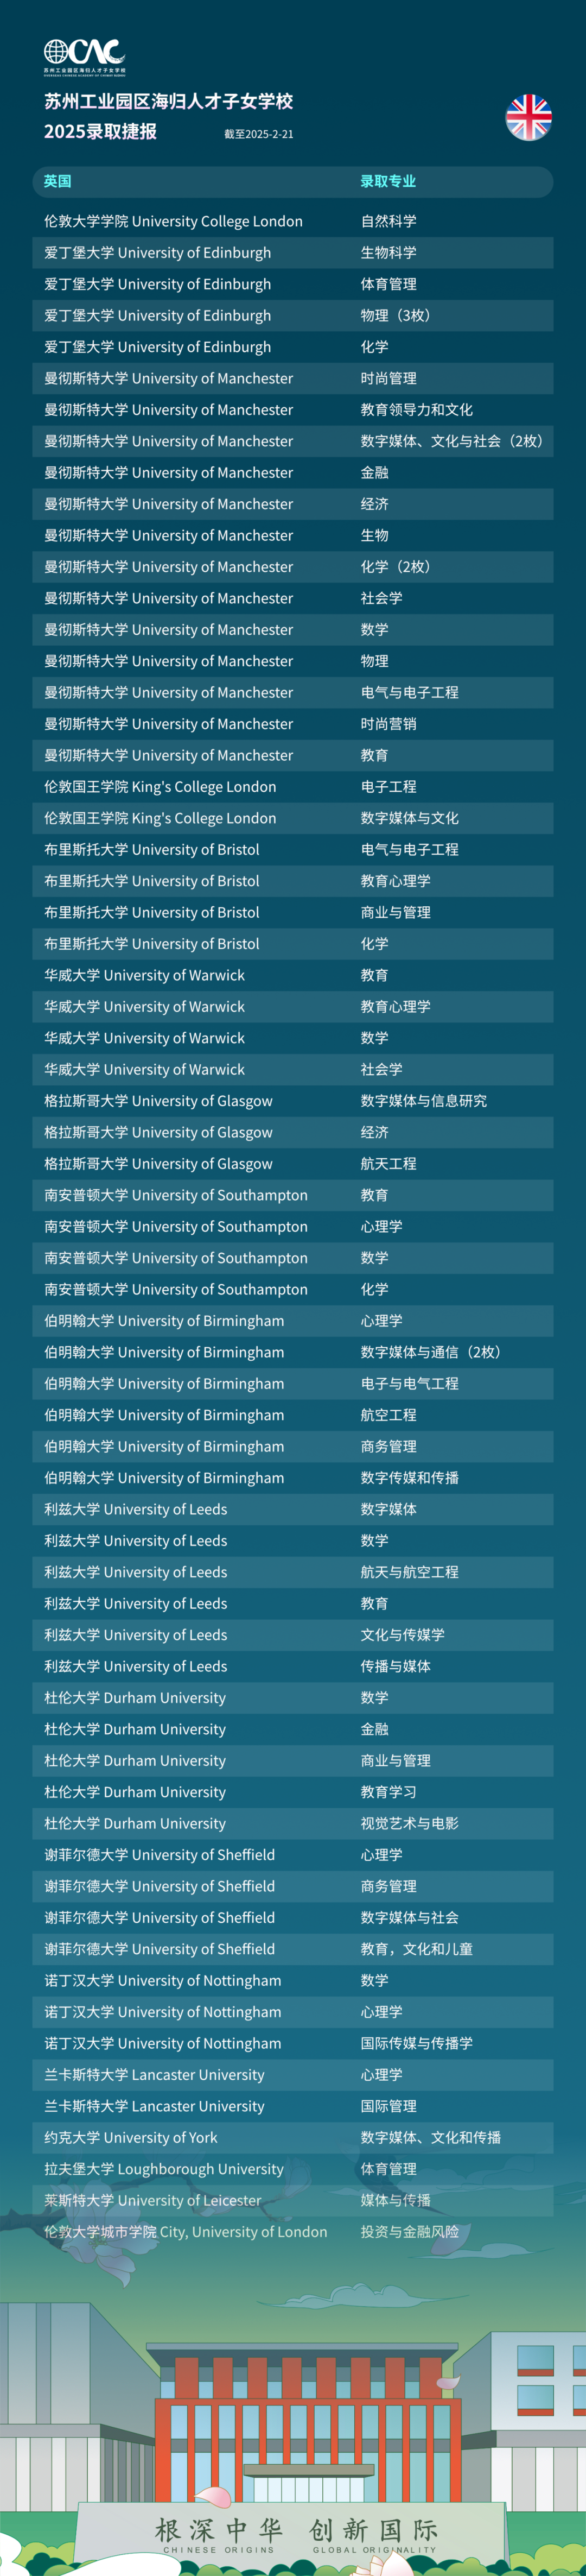Click the 文化与传媒学 major cell
The height and width of the screenshot is (2576, 586).
click(x=402, y=1635)
